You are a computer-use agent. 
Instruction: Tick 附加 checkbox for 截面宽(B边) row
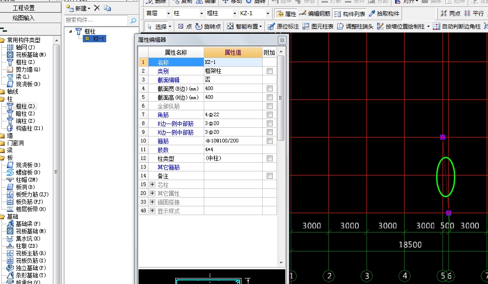click(x=270, y=89)
